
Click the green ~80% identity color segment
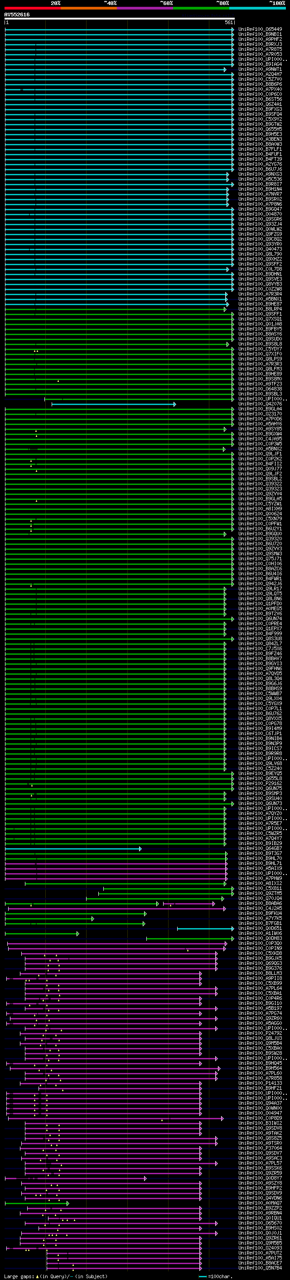[x=201, y=8]
